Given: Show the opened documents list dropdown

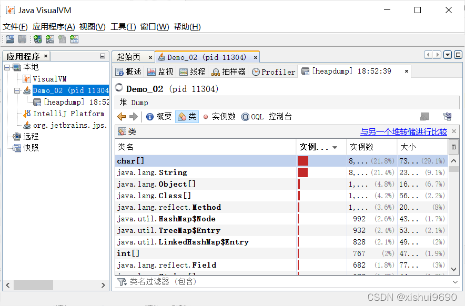Looking at the screenshot, I should 448,55.
